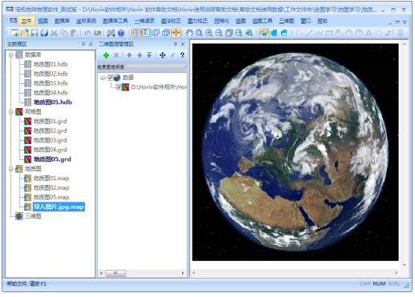Image resolution: width=415 pixels, height=297 pixels.
Task: Toggle the first highlighted panel-view button
Action: tap(136, 33)
